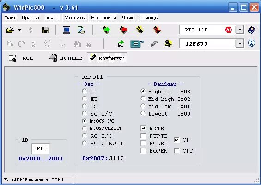The width and height of the screenshot is (261, 185).
Task: Uncheck the WDTE checkbox
Action: tap(143, 128)
